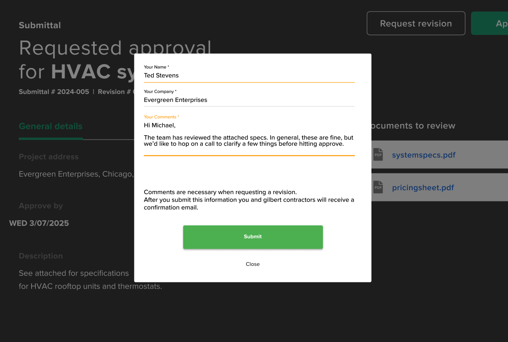This screenshot has width=508, height=342.
Task: Switch to the General details tab
Action: [50, 126]
